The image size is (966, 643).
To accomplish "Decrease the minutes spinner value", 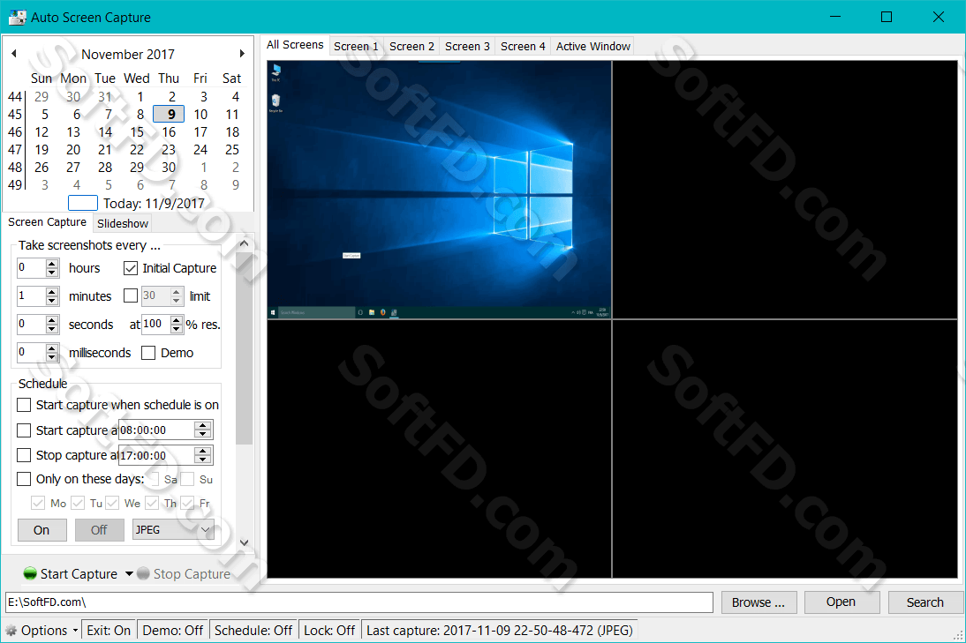I will 52,300.
